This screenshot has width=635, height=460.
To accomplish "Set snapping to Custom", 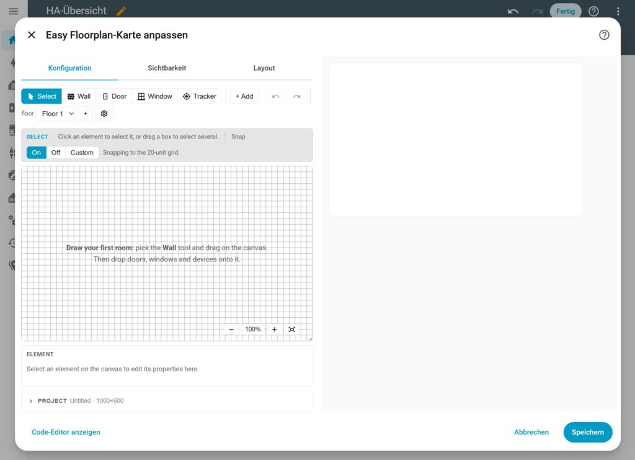I will (x=82, y=153).
